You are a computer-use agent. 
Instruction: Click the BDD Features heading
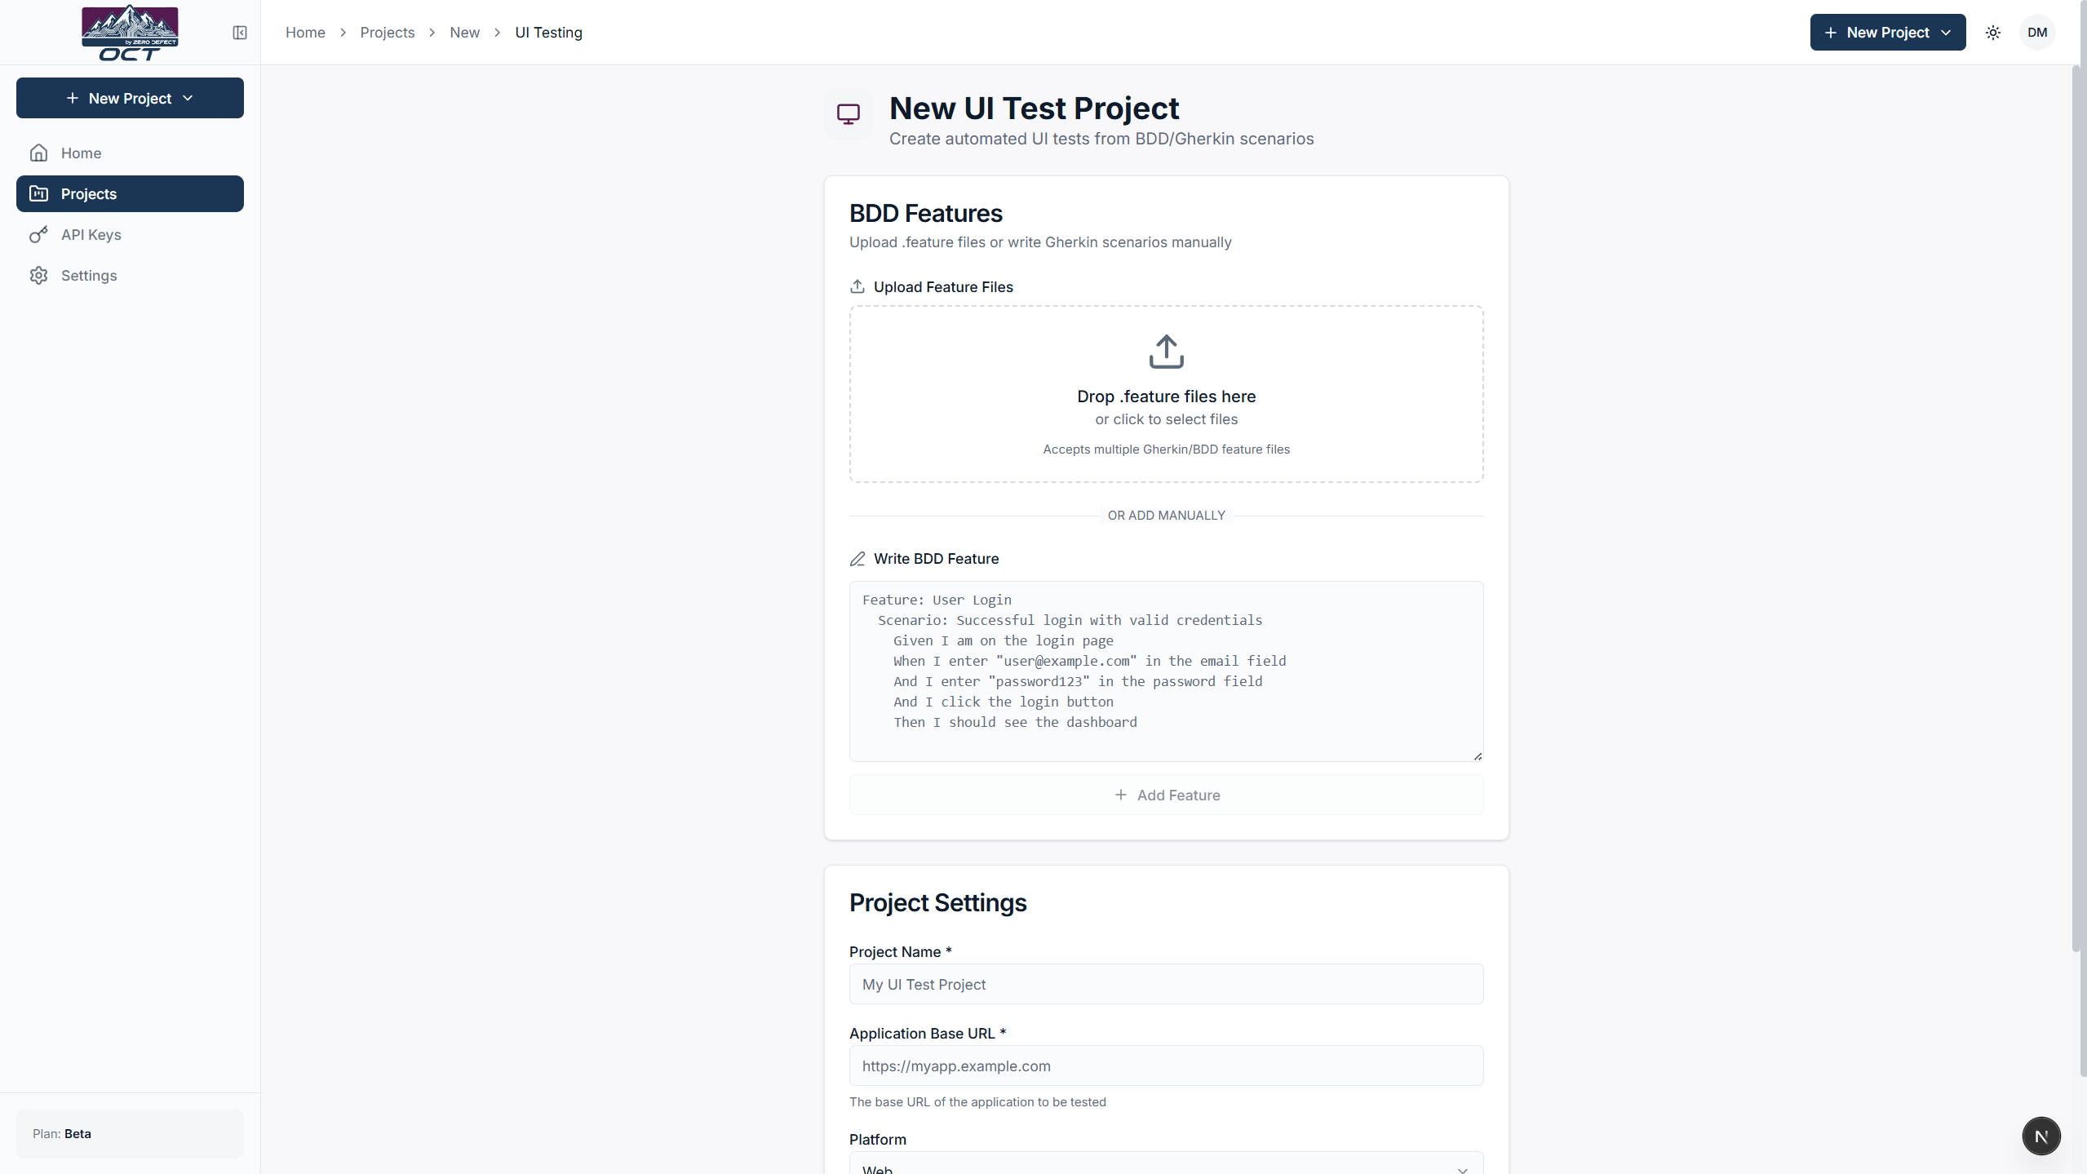[x=926, y=214]
